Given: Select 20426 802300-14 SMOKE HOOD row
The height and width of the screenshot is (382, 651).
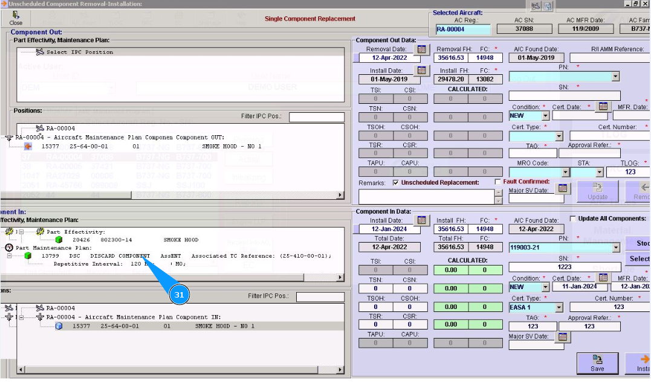Looking at the screenshot, I should pos(135,240).
